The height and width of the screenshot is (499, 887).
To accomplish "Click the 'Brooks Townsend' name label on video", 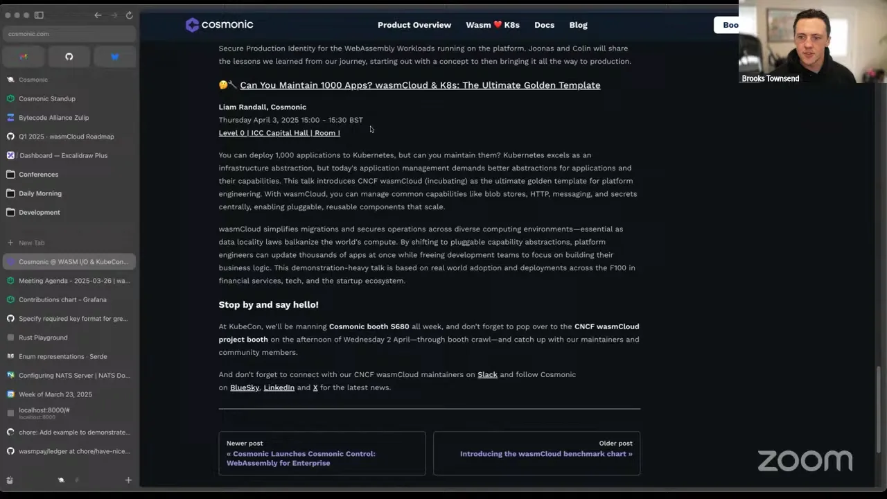I will click(x=771, y=79).
